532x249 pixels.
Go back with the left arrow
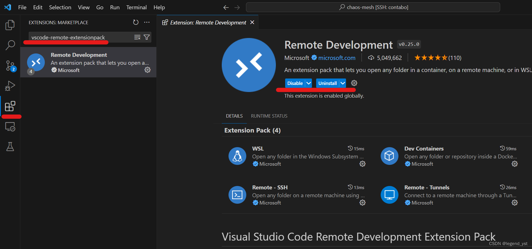click(226, 7)
